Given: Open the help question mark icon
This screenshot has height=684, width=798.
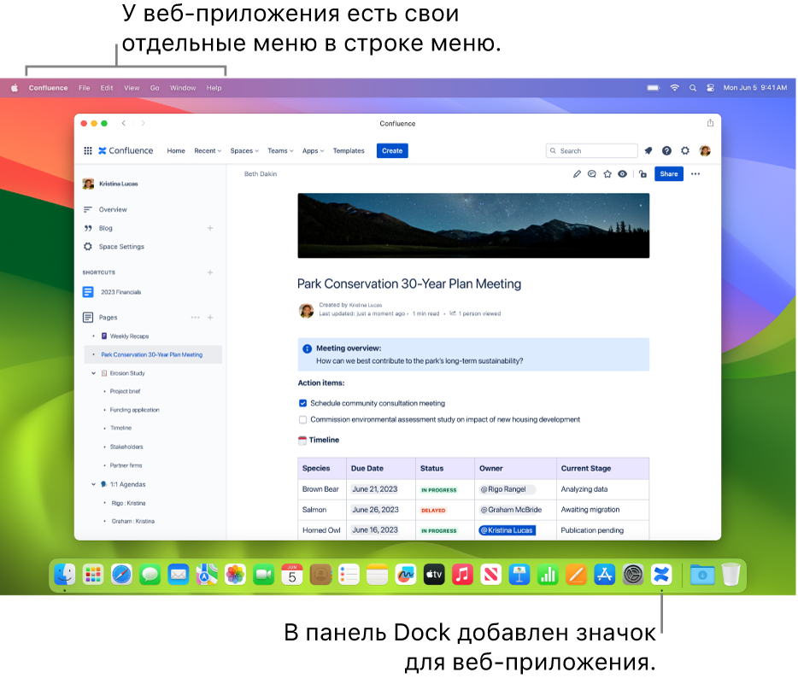Looking at the screenshot, I should tap(666, 150).
